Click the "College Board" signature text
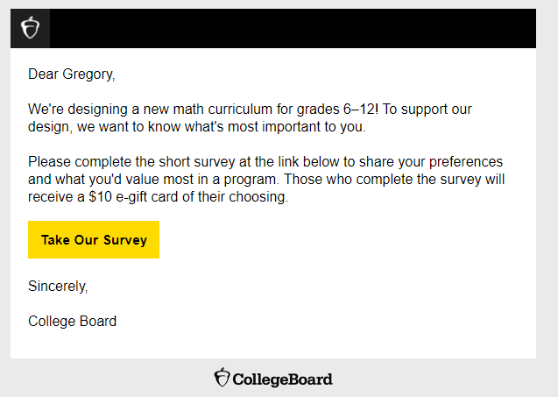Image resolution: width=558 pixels, height=397 pixels. [72, 321]
